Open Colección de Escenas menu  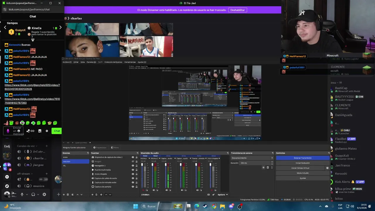[x=113, y=62]
